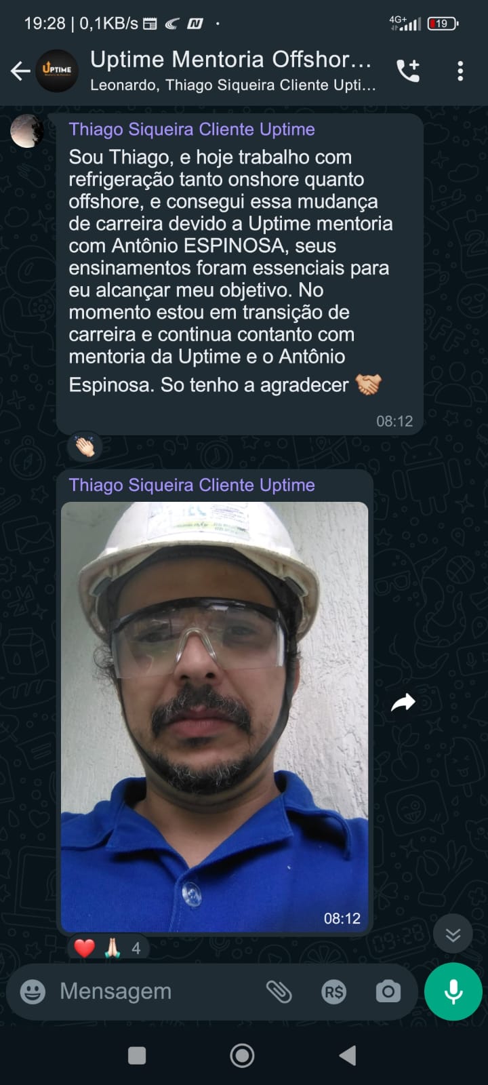Tap the Mensagem text input field
Image resolution: width=488 pixels, height=1085 pixels.
tap(156, 992)
